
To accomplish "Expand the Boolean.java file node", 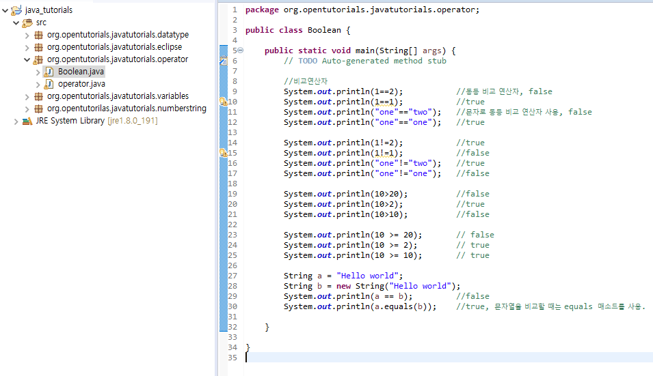I will point(38,72).
